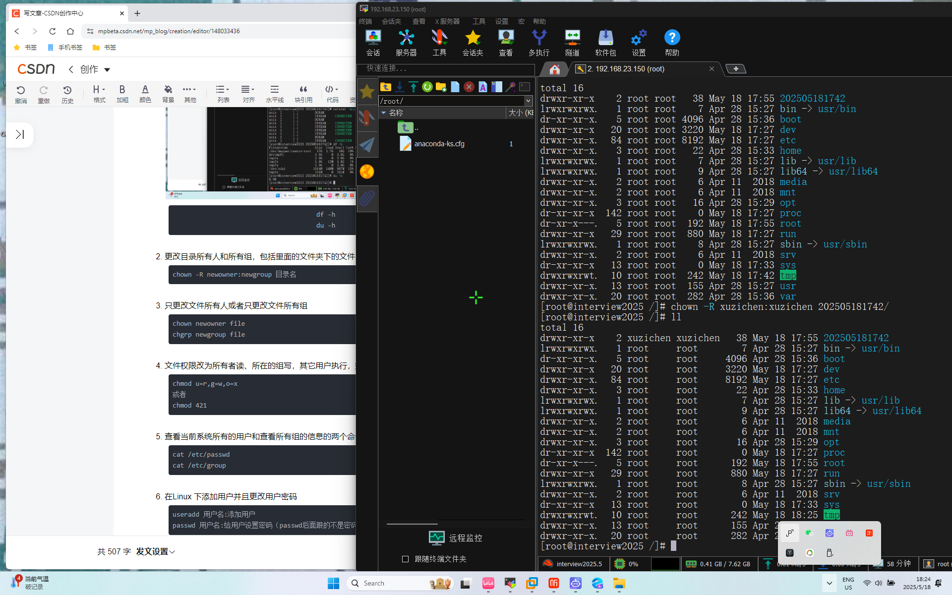The height and width of the screenshot is (595, 952).
Task: Open the 多执行 MultiExec tool
Action: tap(538, 43)
